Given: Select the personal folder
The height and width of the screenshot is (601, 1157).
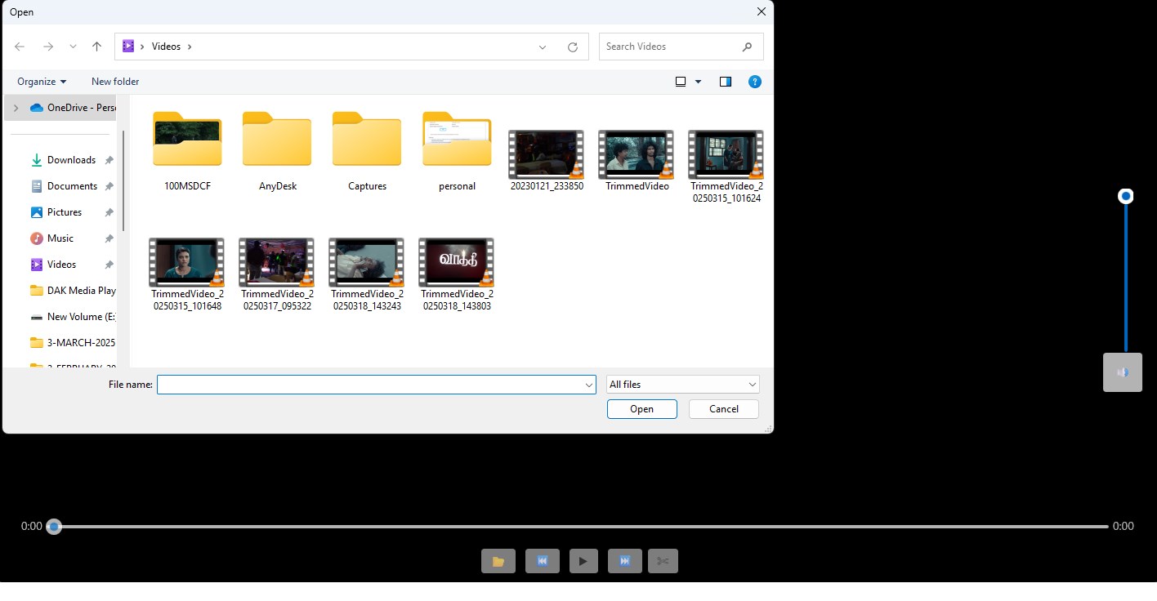Looking at the screenshot, I should [x=457, y=152].
